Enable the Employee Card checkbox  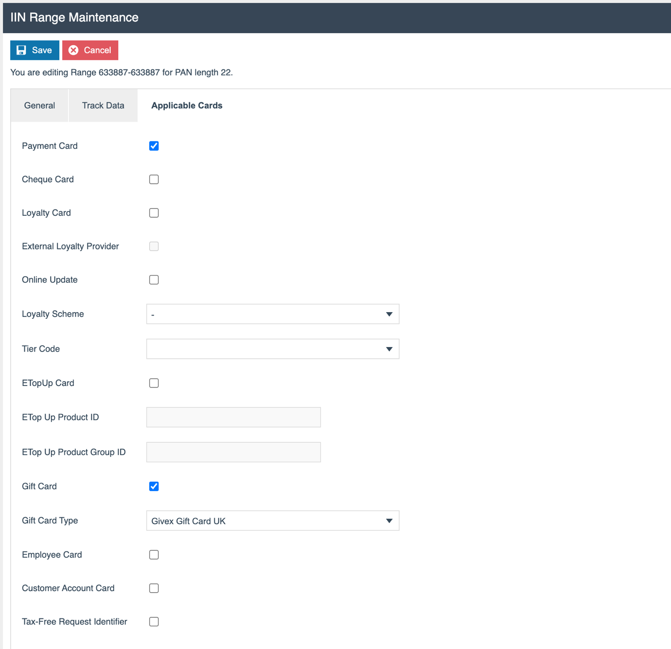point(154,554)
